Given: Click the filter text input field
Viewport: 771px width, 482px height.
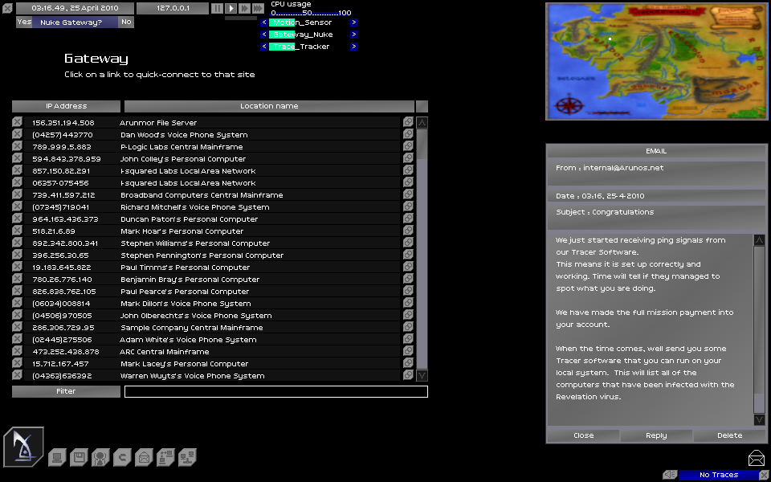Looking at the screenshot, I should [x=275, y=391].
